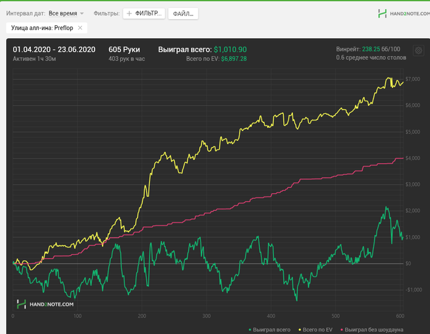Click the dropdown arrow next to 'Все время'
The height and width of the screenshot is (334, 430).
82,14
